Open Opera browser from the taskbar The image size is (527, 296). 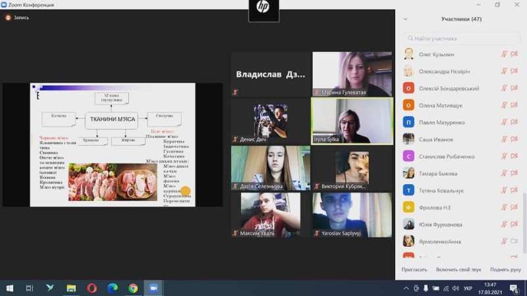92,288
